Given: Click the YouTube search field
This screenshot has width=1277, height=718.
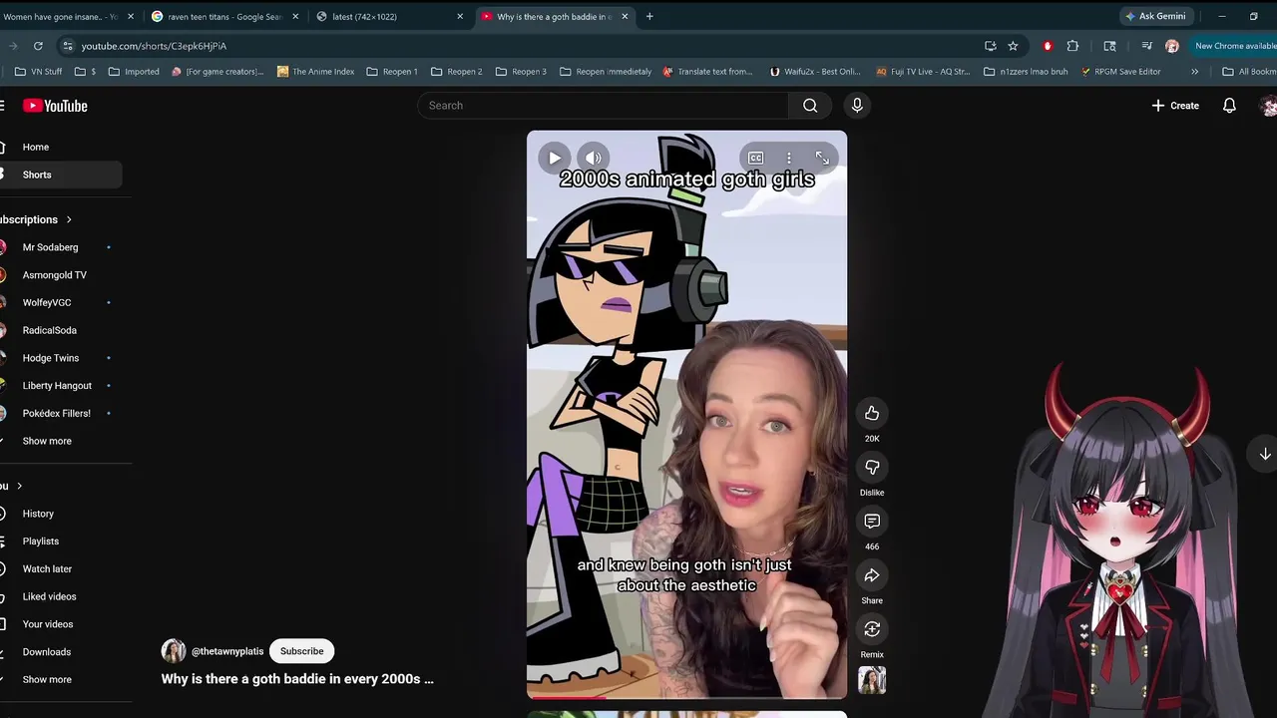Looking at the screenshot, I should point(603,106).
